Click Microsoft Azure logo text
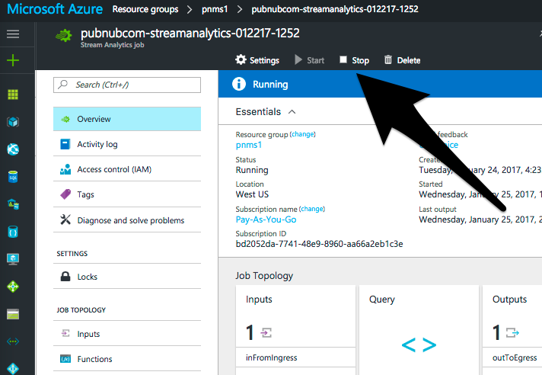Screen dimensions: 542x375 [55, 9]
